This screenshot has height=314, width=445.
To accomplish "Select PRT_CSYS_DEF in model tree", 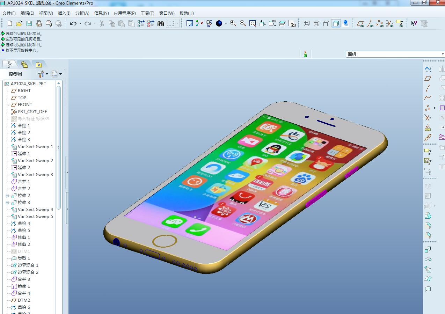I will click(x=32, y=112).
